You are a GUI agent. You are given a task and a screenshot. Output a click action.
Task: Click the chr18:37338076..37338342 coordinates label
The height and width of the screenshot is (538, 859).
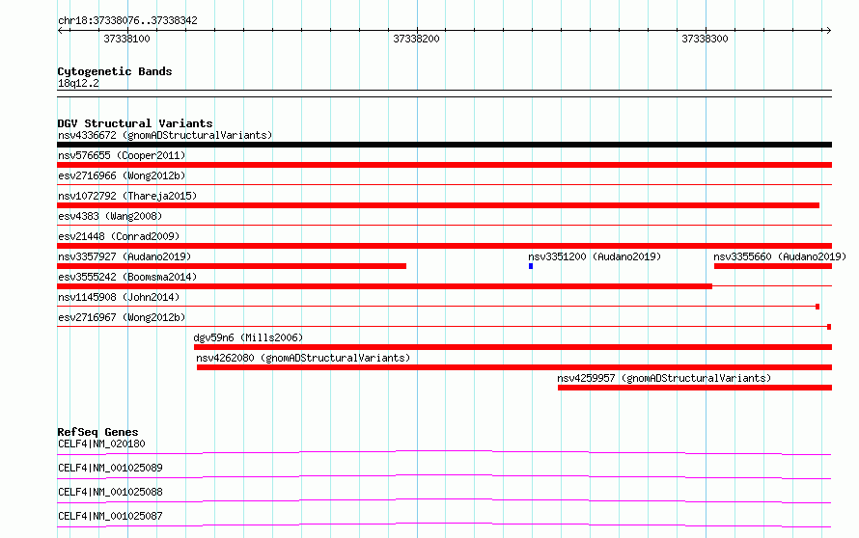point(127,20)
